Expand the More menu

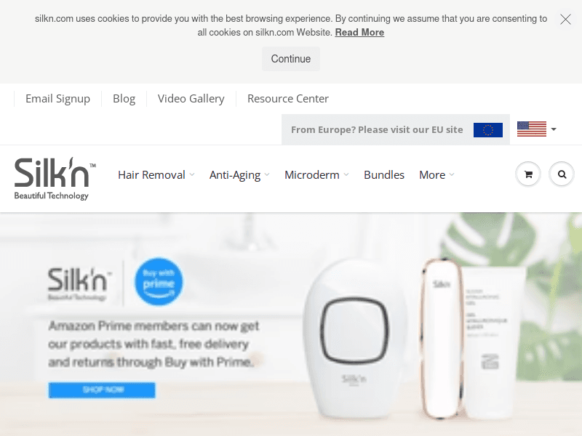[436, 174]
